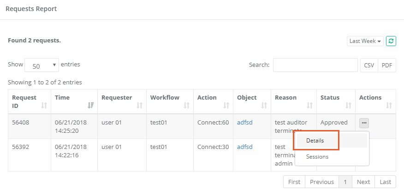Screen dimensions: 404x196
Task: Choose Sessions in the actions menu
Action: pos(317,157)
